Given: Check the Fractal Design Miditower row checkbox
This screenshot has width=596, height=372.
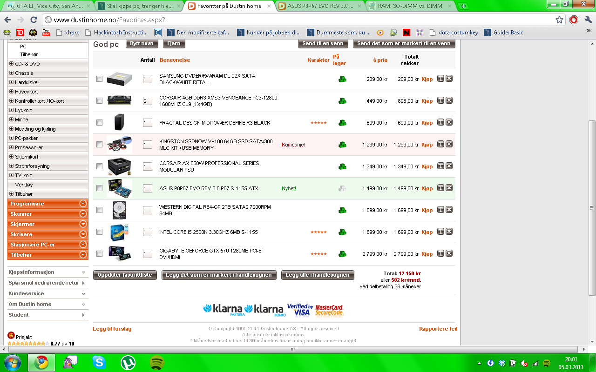Looking at the screenshot, I should (99, 123).
